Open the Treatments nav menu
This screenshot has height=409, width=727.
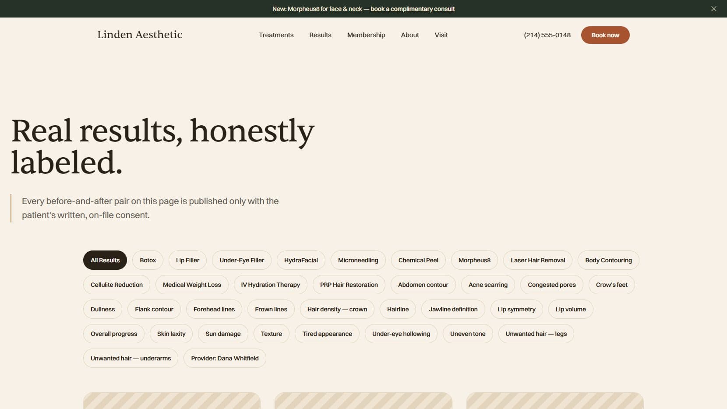276,35
